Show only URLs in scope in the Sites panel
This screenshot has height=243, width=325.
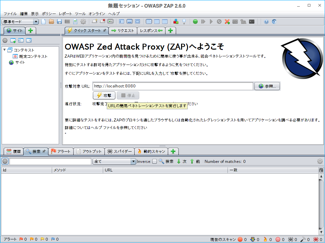point(4,41)
